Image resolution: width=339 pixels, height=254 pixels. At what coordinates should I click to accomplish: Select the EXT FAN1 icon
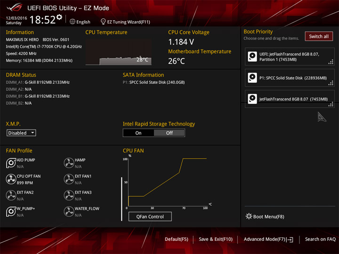click(x=69, y=179)
